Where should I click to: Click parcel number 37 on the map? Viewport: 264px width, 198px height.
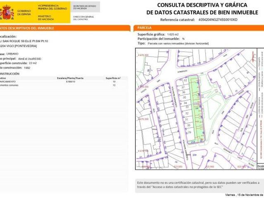pyautogui.click(x=183, y=87)
